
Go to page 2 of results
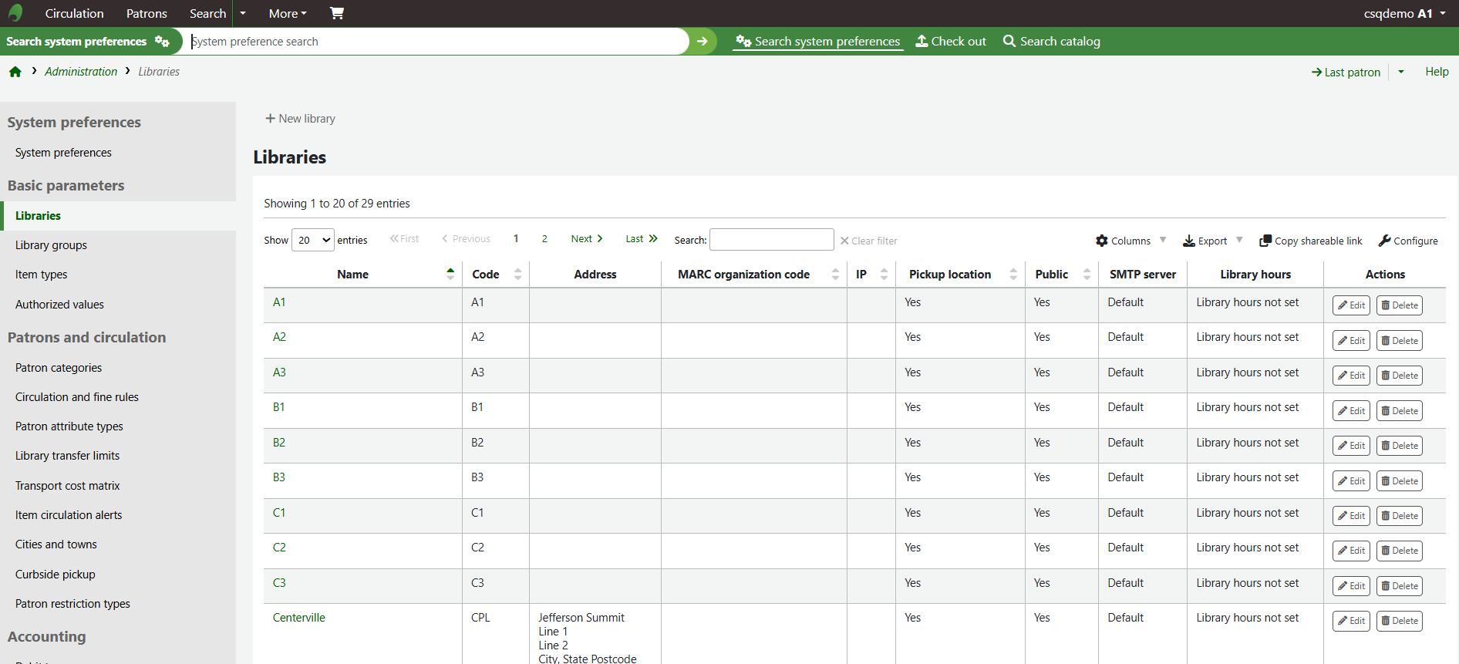point(544,239)
